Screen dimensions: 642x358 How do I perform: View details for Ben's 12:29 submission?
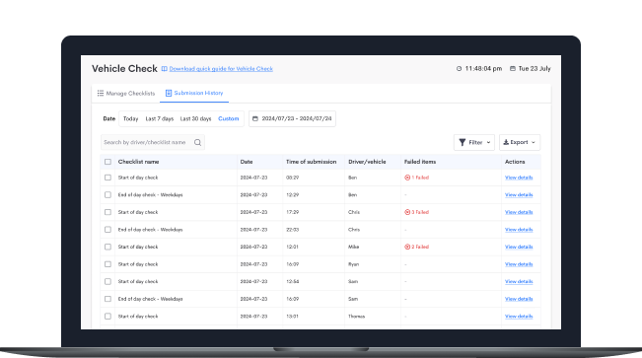tap(519, 195)
